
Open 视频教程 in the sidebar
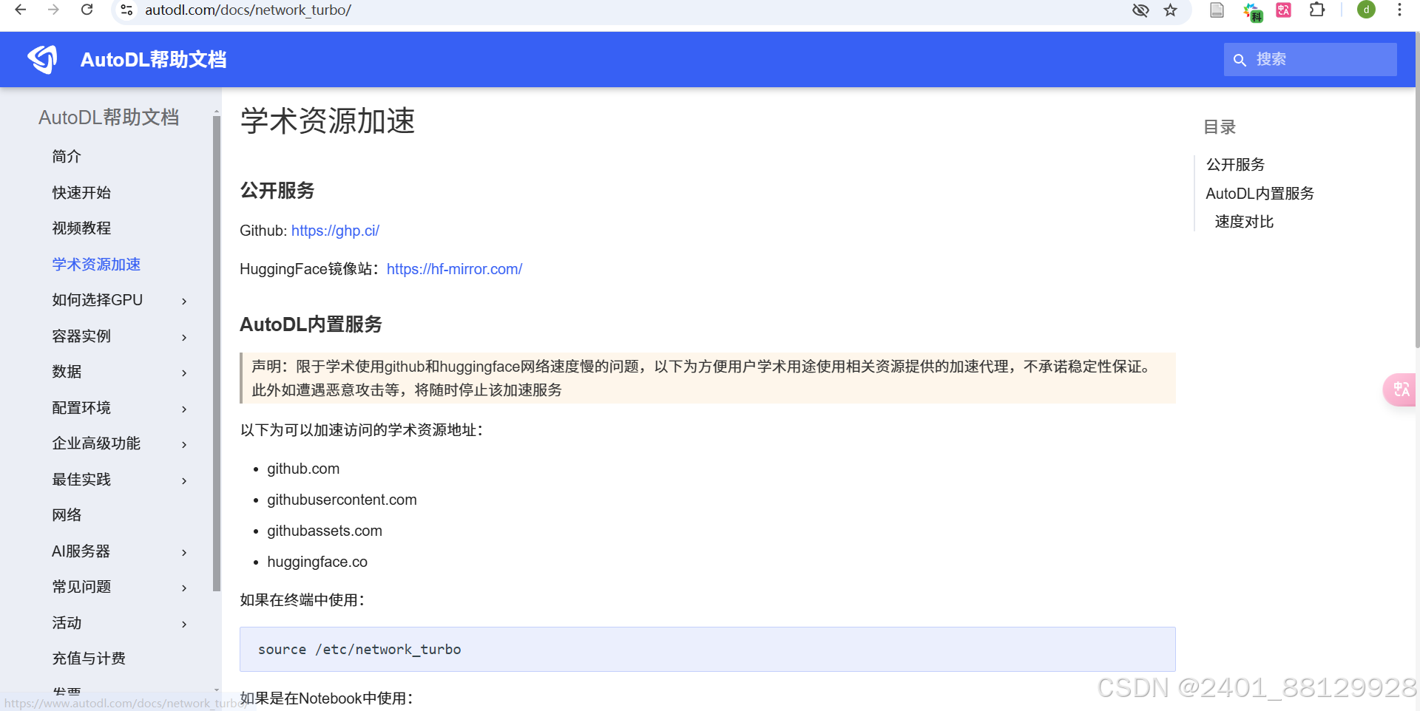81,228
